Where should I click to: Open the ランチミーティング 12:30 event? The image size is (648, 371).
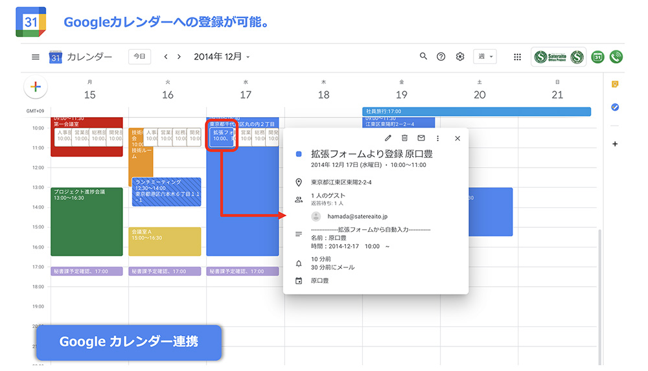click(x=167, y=192)
